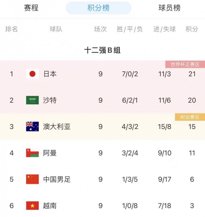This screenshot has width=205, height=217.
Task: Tap the Oman flag icon
Action: point(33,153)
